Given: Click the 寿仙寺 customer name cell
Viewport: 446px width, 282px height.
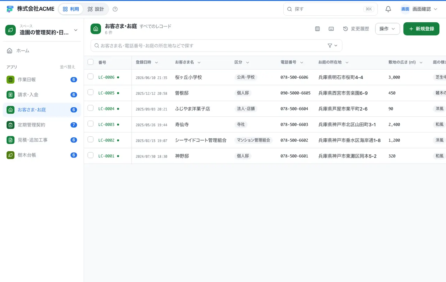Looking at the screenshot, I should [182, 124].
